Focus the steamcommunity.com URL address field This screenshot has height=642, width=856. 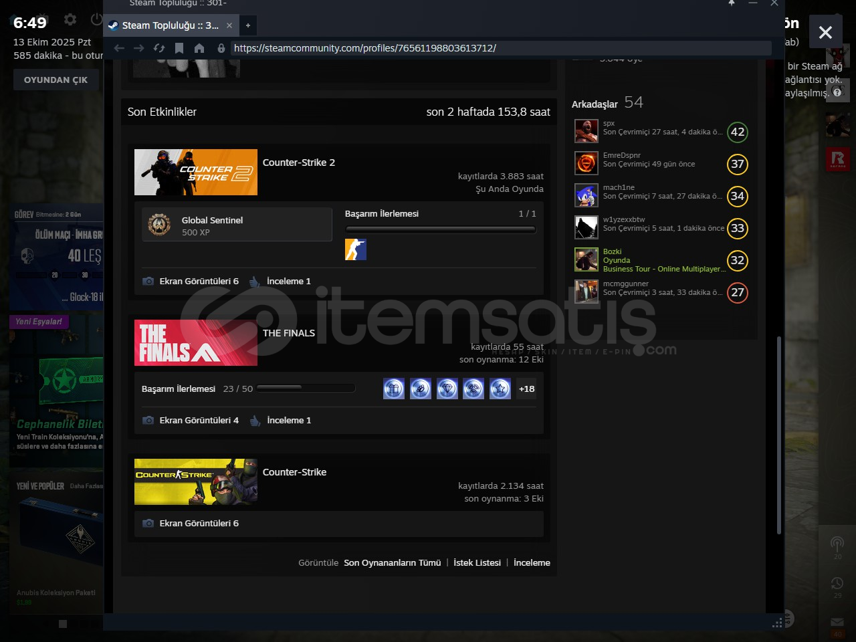coord(501,48)
